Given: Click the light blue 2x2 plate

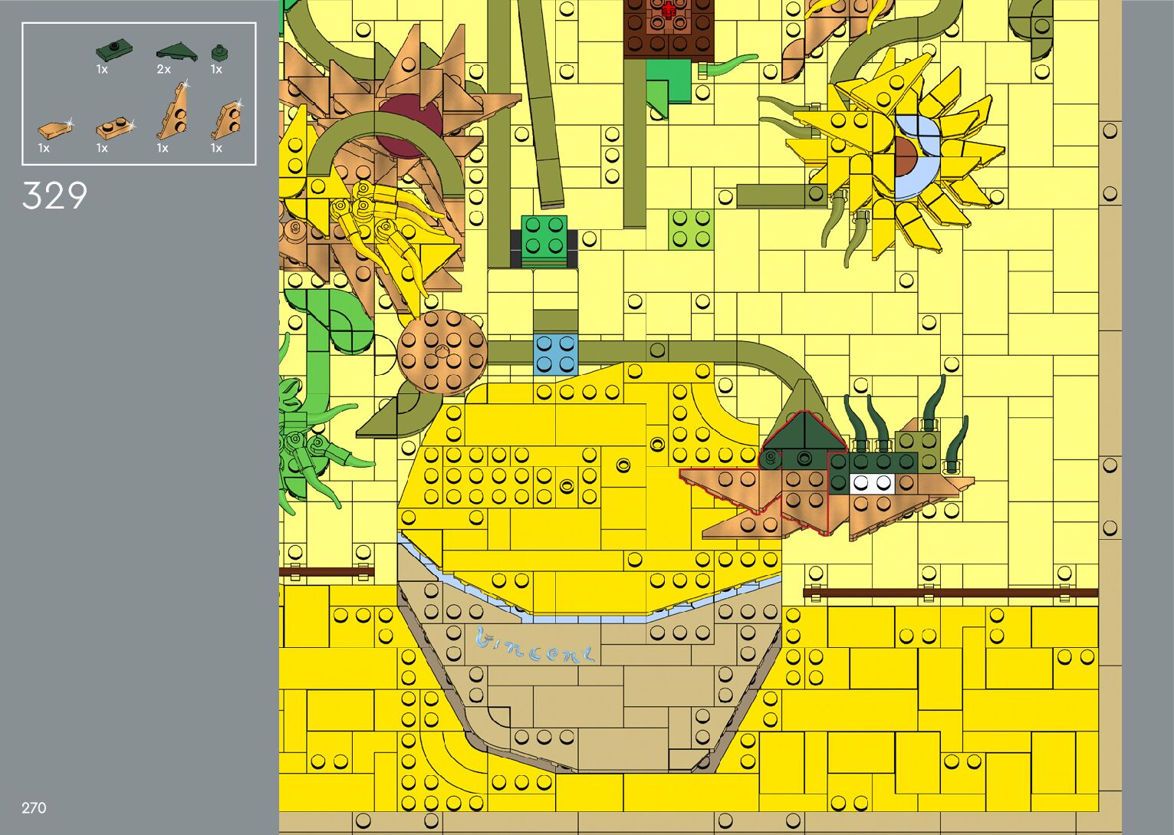Looking at the screenshot, I should pos(555,353).
